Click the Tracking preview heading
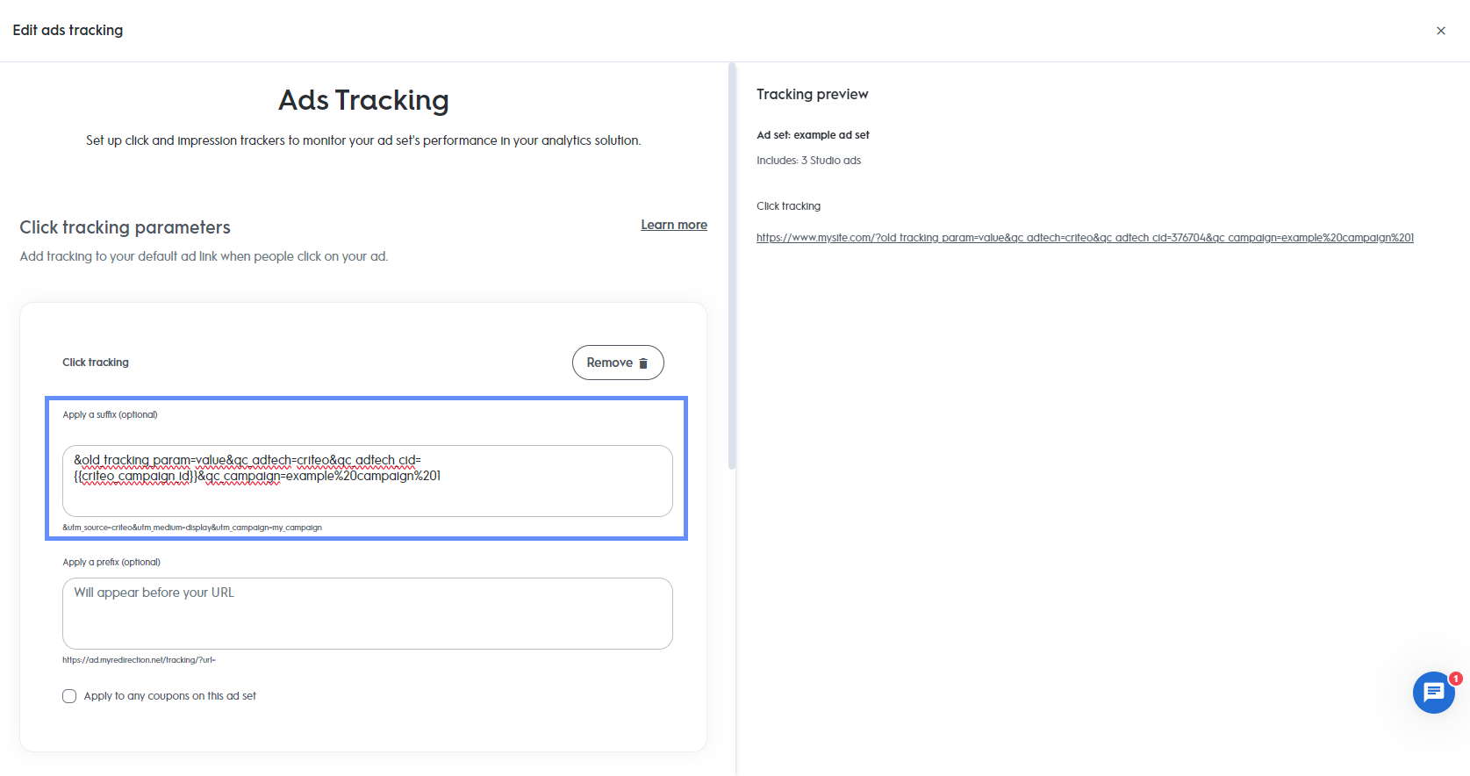 point(812,94)
